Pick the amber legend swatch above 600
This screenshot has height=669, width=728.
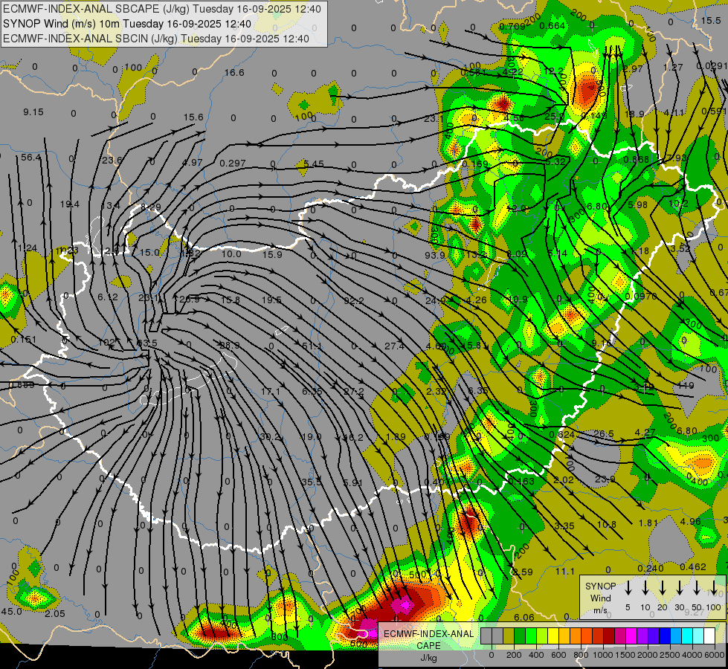(564, 636)
